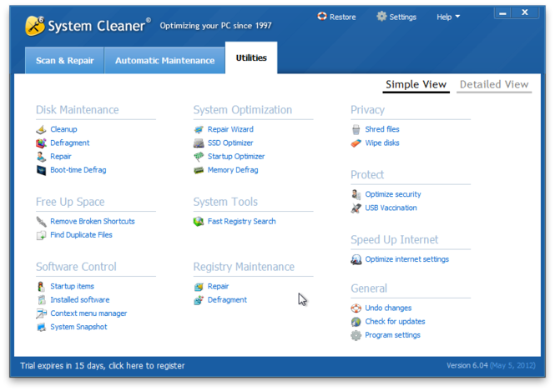This screenshot has height=391, width=555.
Task: Click the System Snapshot icon
Action: [x=41, y=327]
